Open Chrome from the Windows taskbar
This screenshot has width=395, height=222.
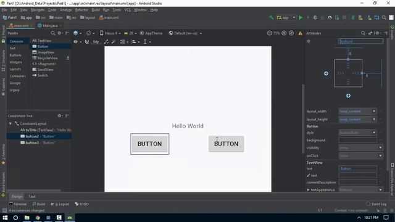(38, 218)
